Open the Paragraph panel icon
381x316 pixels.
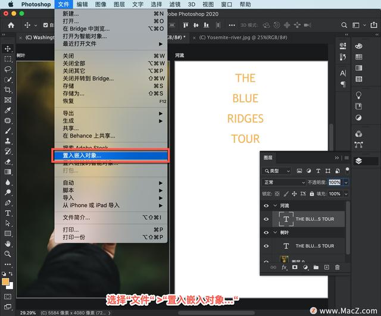[x=343, y=84]
